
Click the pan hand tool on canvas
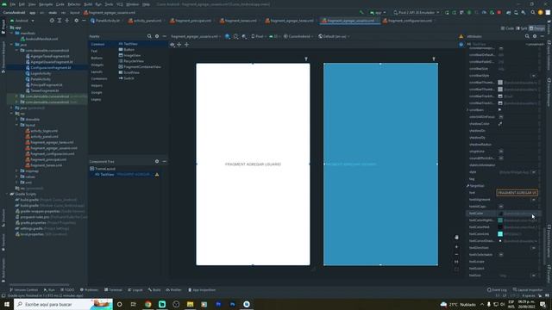click(456, 238)
